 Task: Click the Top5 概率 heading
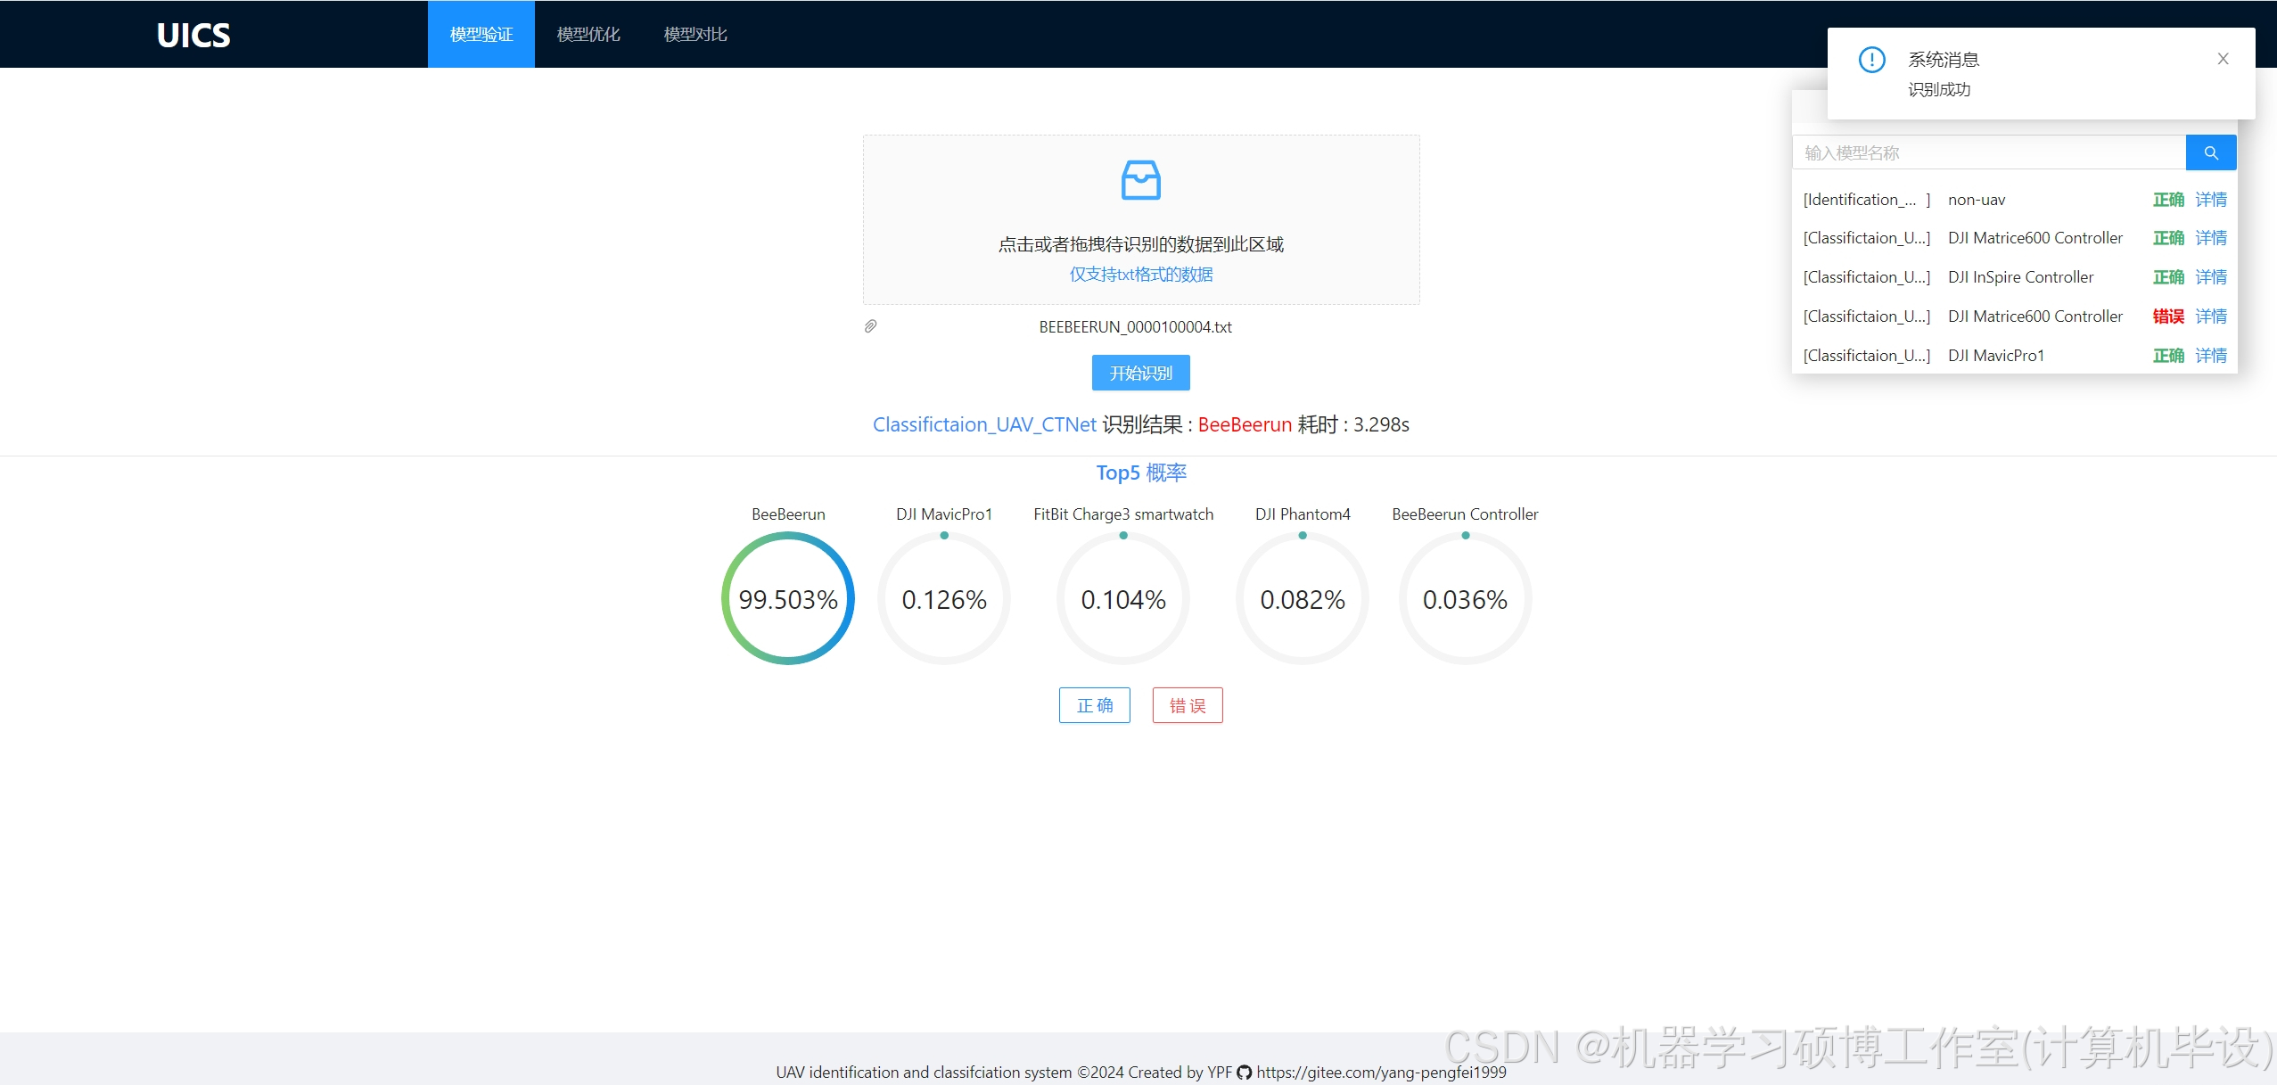[1140, 473]
